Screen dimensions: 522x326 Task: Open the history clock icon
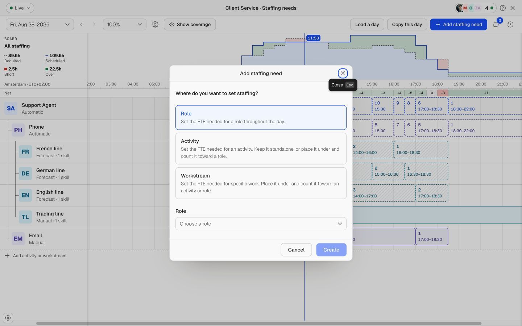pos(510,24)
